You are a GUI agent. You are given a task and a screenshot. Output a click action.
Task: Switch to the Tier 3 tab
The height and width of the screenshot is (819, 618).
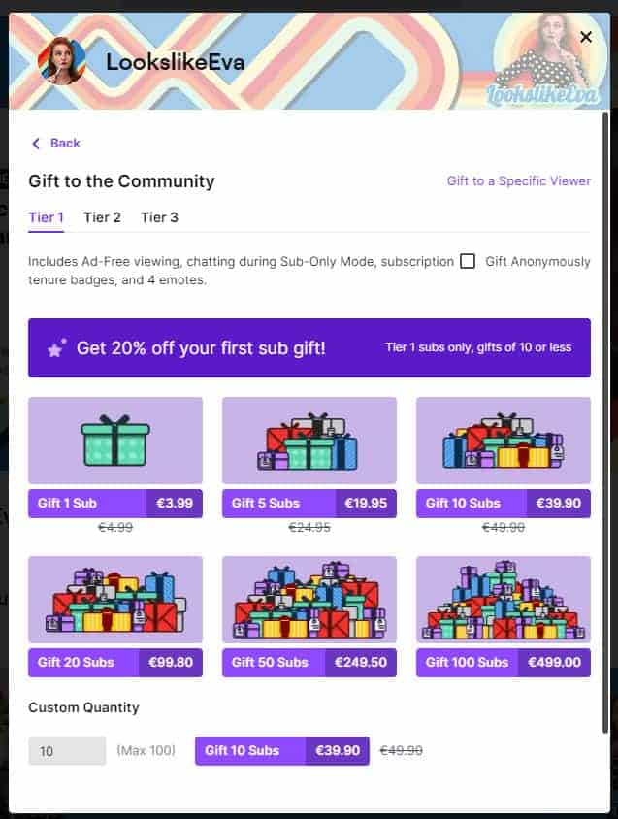pos(159,217)
